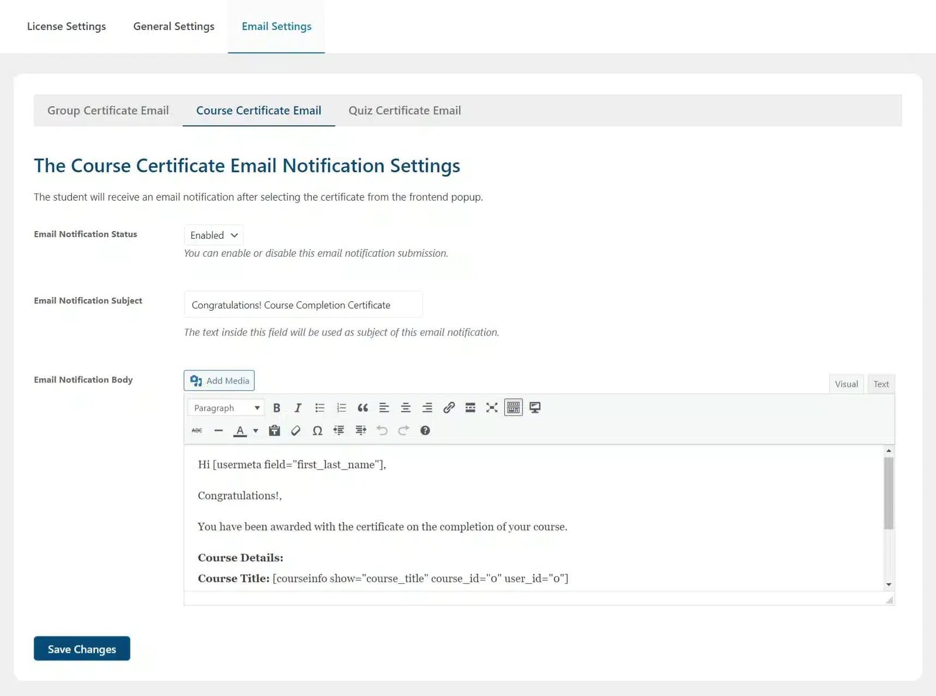This screenshot has height=696, width=936.
Task: Toggle Bold formatting in the editor toolbar
Action: coord(277,408)
